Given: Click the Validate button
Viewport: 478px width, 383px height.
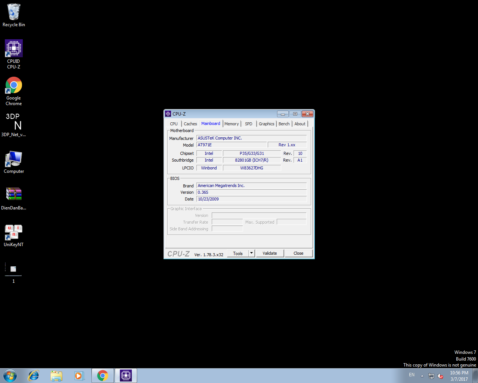Looking at the screenshot, I should 270,253.
